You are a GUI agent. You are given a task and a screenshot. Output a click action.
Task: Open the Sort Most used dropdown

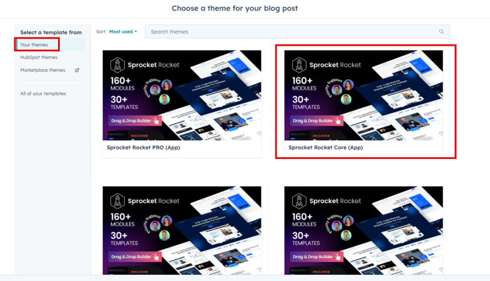123,32
